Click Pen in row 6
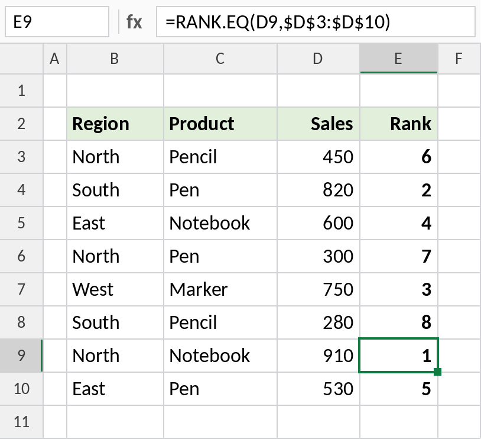Viewport: 481px width, 439px height. tap(220, 257)
